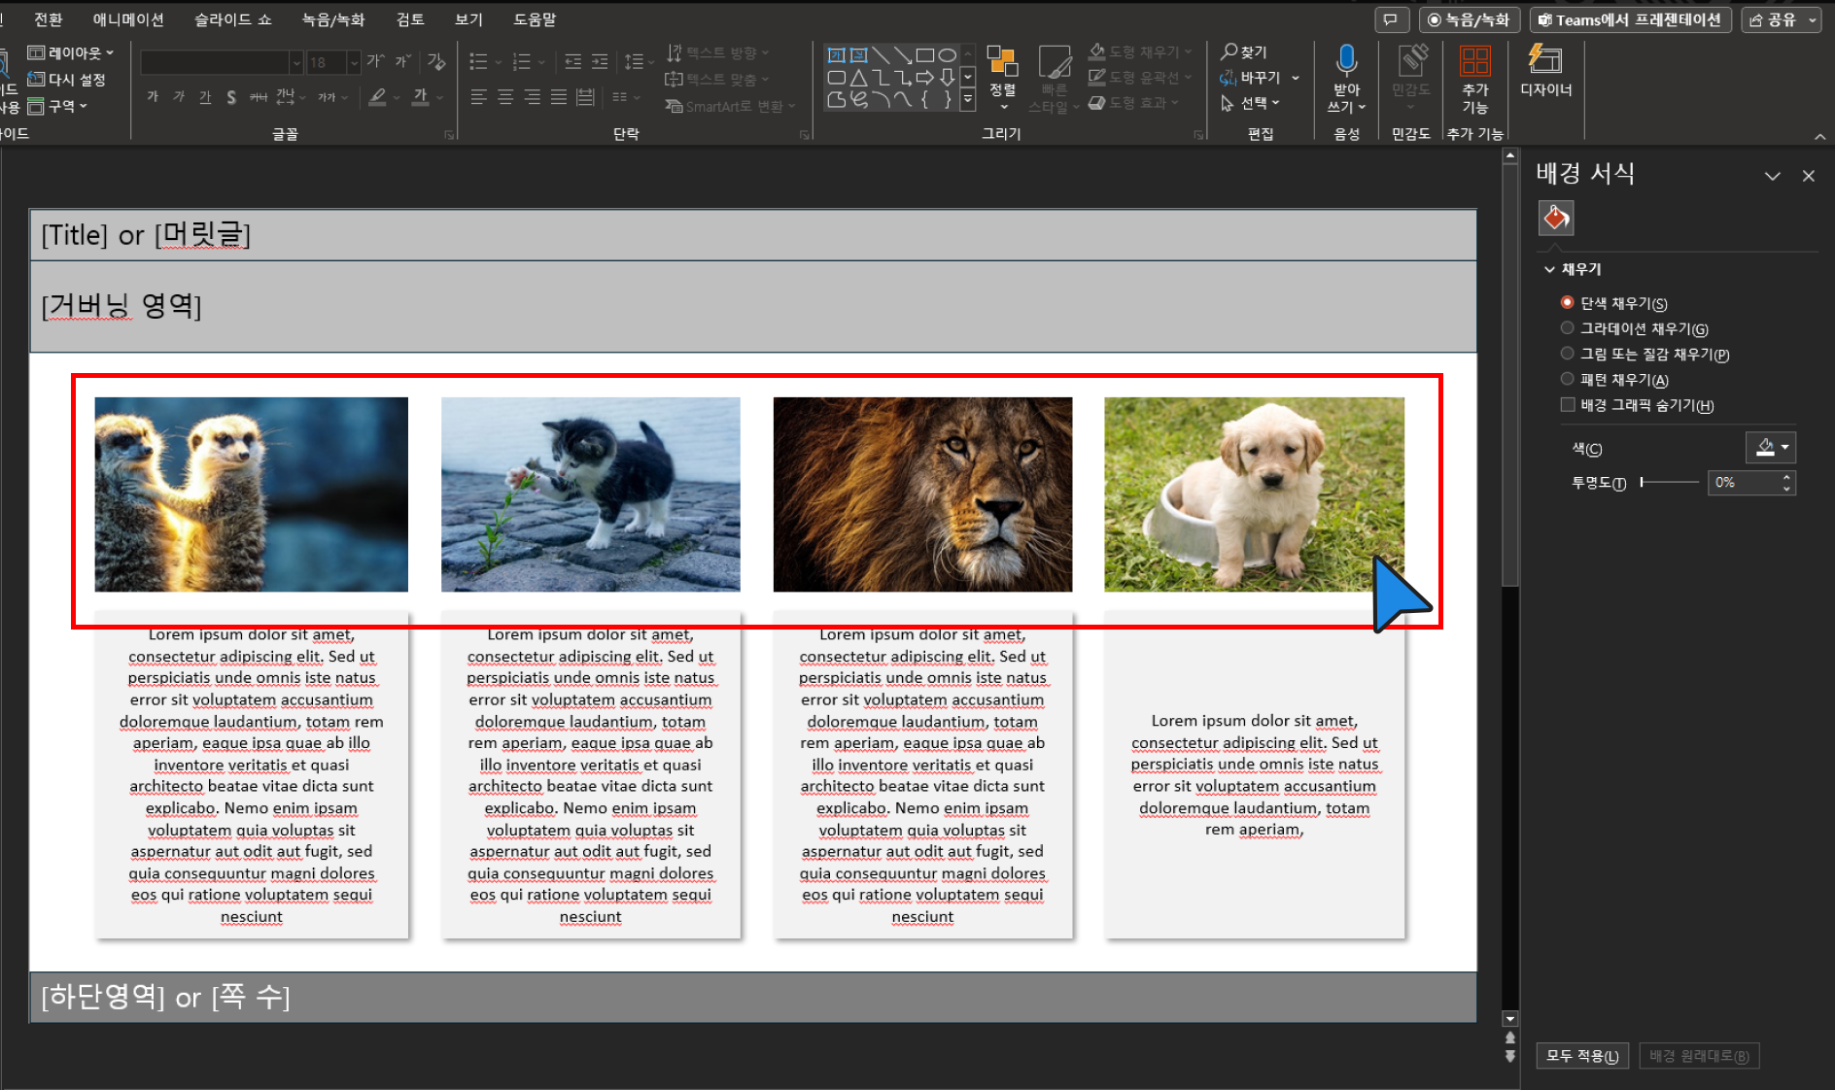Open the font name dropdown arrow
Image resolution: width=1835 pixels, height=1090 pixels.
pyautogui.click(x=296, y=63)
